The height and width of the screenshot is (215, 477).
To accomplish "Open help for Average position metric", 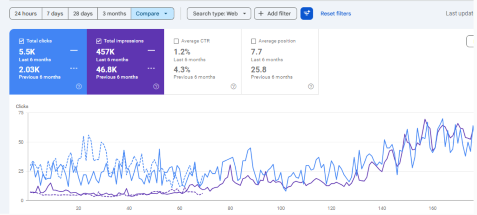I will [311, 86].
